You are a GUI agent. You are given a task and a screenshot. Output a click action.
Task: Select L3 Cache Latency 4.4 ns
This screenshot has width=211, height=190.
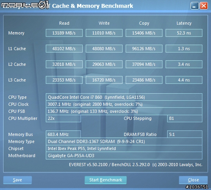click(184, 80)
